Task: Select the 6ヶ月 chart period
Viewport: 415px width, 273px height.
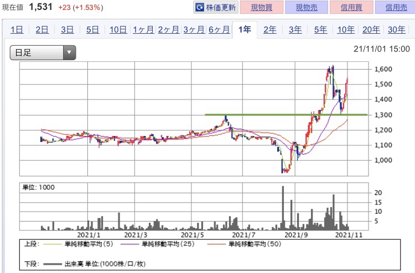Action: point(219,30)
